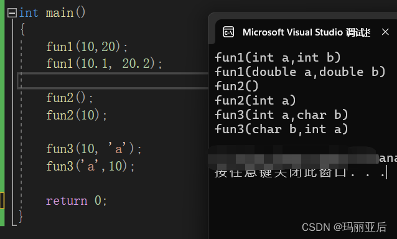Click the empty highlighted current line
Image resolution: width=397 pixels, height=239 pixels.
pos(113,81)
